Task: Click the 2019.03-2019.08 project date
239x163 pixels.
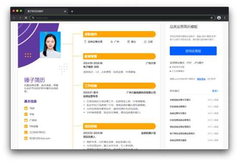Action: (93, 133)
